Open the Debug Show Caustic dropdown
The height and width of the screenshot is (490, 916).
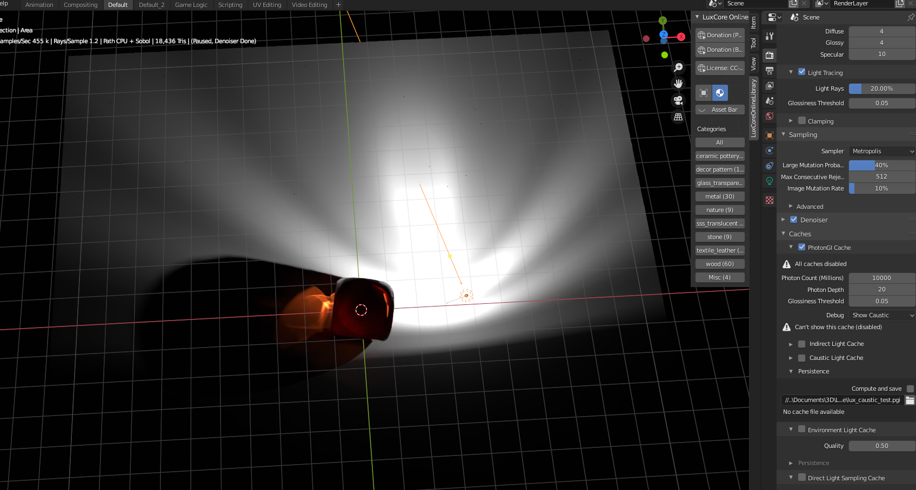[882, 315]
